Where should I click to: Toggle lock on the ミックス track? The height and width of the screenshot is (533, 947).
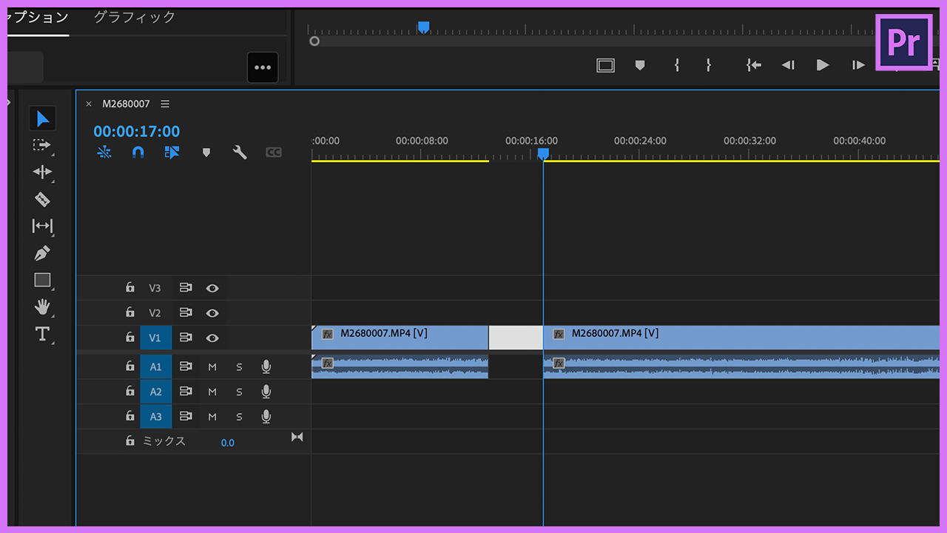click(130, 441)
